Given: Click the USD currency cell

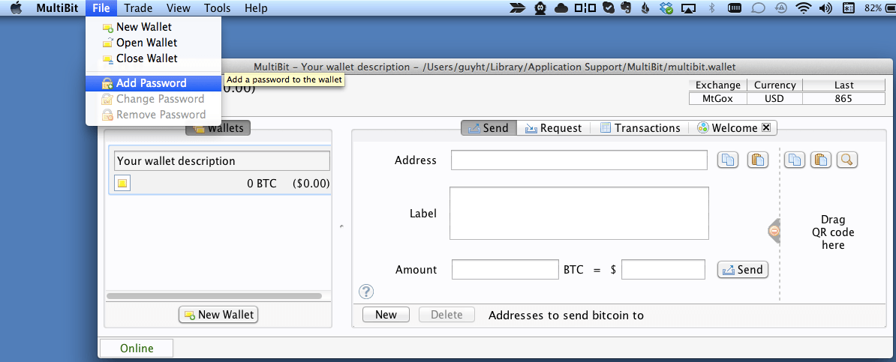Looking at the screenshot, I should (775, 98).
